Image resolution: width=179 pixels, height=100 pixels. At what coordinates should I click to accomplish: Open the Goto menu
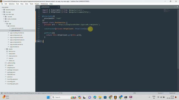27,4
